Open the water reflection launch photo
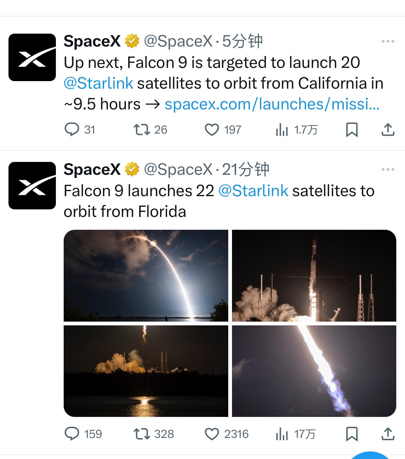Image resolution: width=405 pixels, height=459 pixels. (146, 371)
